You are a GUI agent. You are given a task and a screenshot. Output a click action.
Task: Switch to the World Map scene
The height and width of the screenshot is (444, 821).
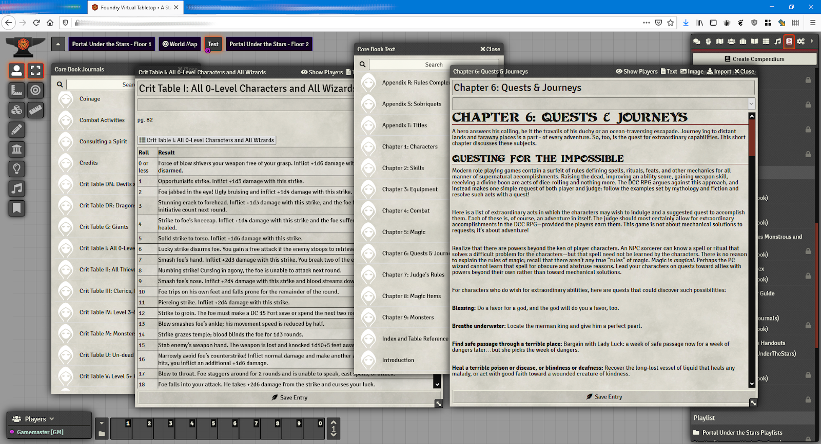180,44
